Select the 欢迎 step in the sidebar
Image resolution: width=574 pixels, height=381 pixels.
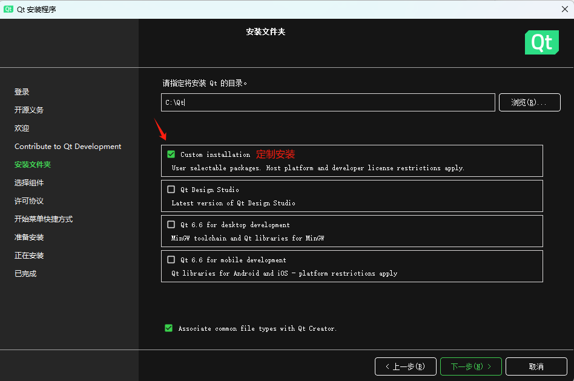[22, 128]
